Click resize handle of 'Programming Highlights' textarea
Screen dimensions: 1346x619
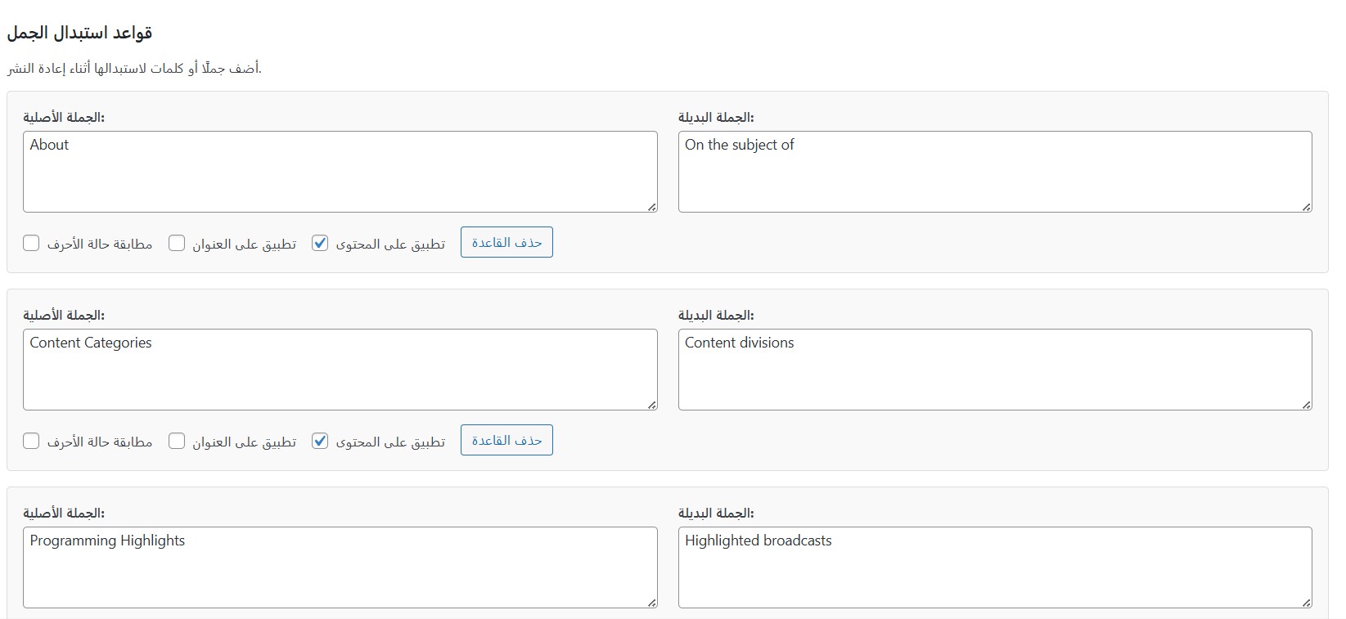point(652,603)
